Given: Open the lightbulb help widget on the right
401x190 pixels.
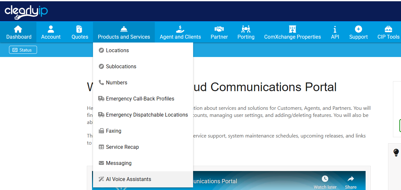Looking at the screenshot, I should click(x=396, y=152).
